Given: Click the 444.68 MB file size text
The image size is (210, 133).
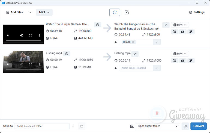Looking at the screenshot, I should pos(85,38).
